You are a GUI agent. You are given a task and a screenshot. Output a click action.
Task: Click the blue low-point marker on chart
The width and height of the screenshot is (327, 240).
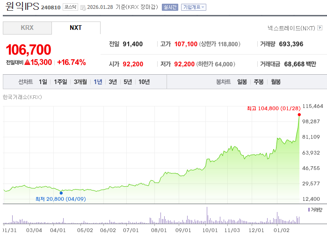pos(61,193)
